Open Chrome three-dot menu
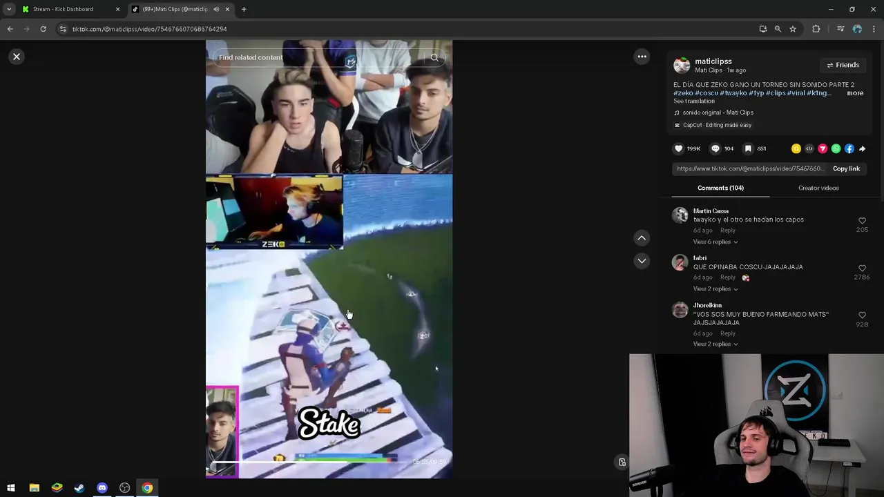Image resolution: width=884 pixels, height=497 pixels. point(874,29)
